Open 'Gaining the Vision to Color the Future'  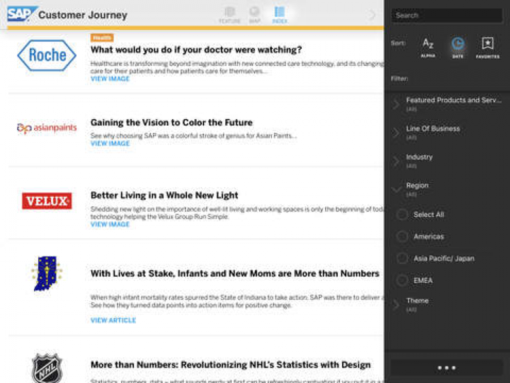[x=171, y=122]
